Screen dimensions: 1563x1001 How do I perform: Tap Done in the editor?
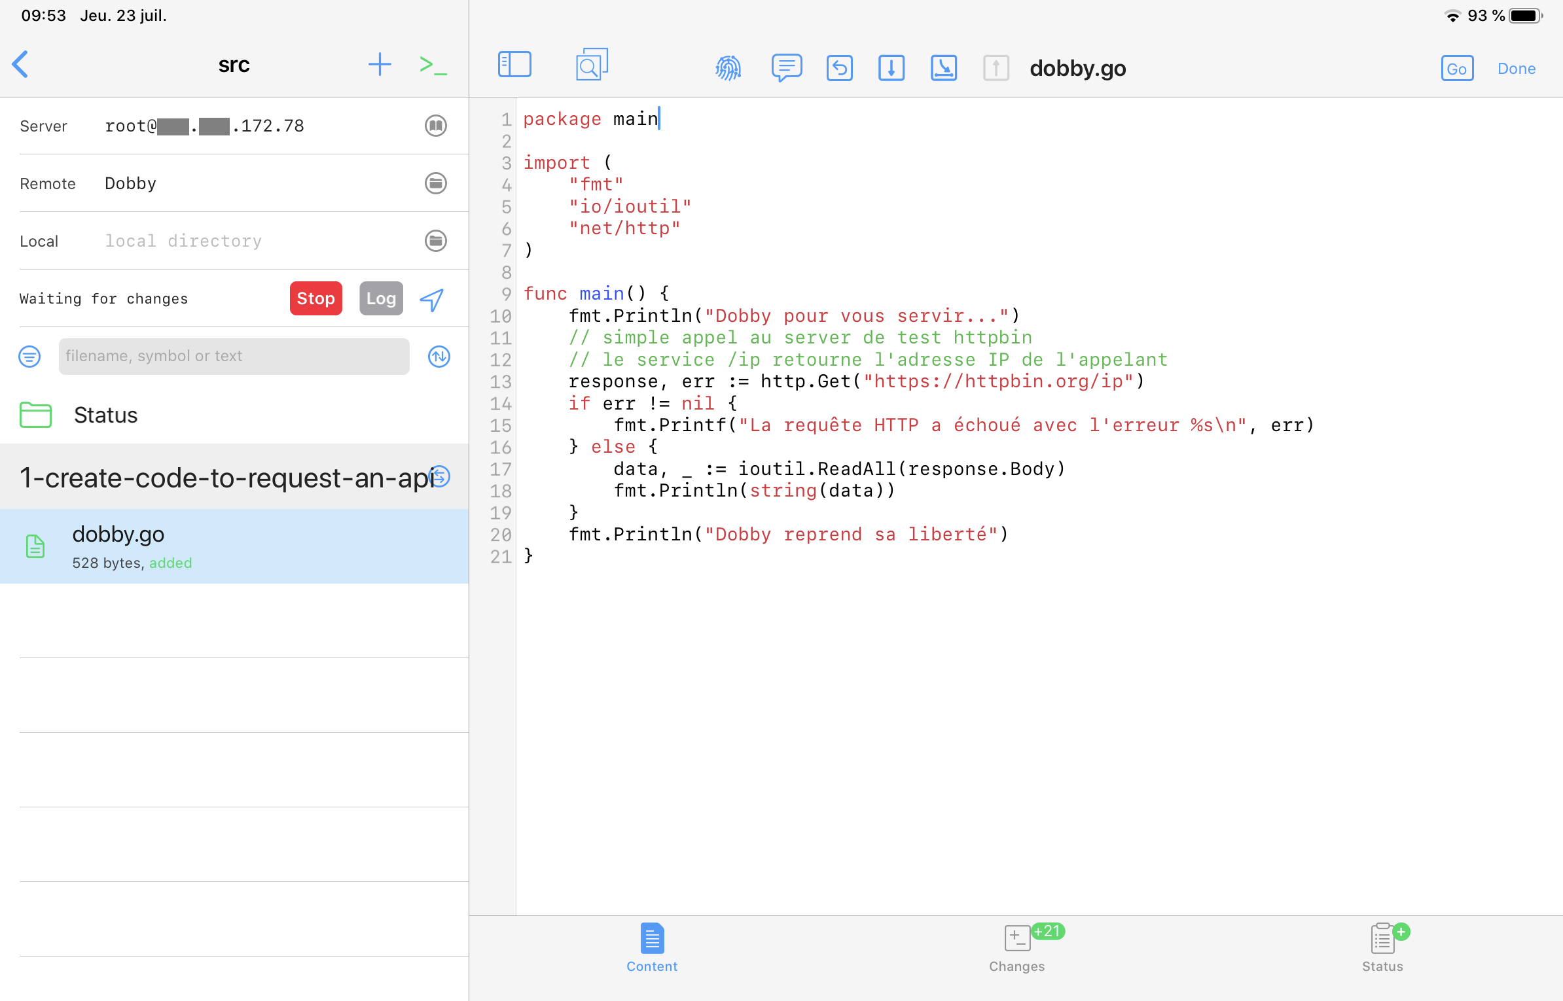[1516, 69]
